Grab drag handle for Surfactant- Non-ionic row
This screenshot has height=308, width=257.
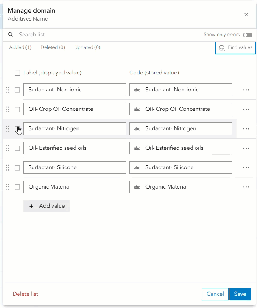(x=8, y=90)
